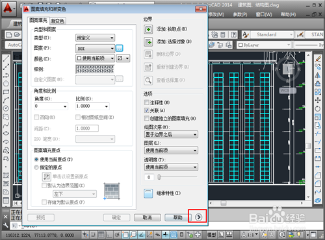Click the Help (帮助) button in dialog
This screenshot has height=240, width=325.
click(x=177, y=217)
